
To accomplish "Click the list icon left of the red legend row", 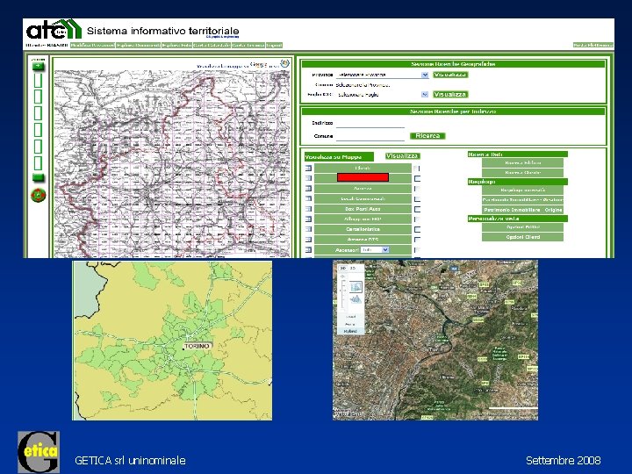I will coord(308,178).
